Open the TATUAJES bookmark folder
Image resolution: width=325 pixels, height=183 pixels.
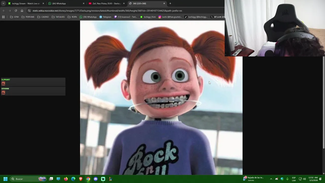click(58, 17)
